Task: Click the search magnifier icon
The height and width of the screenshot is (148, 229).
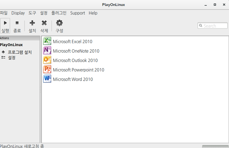Action: (201, 26)
